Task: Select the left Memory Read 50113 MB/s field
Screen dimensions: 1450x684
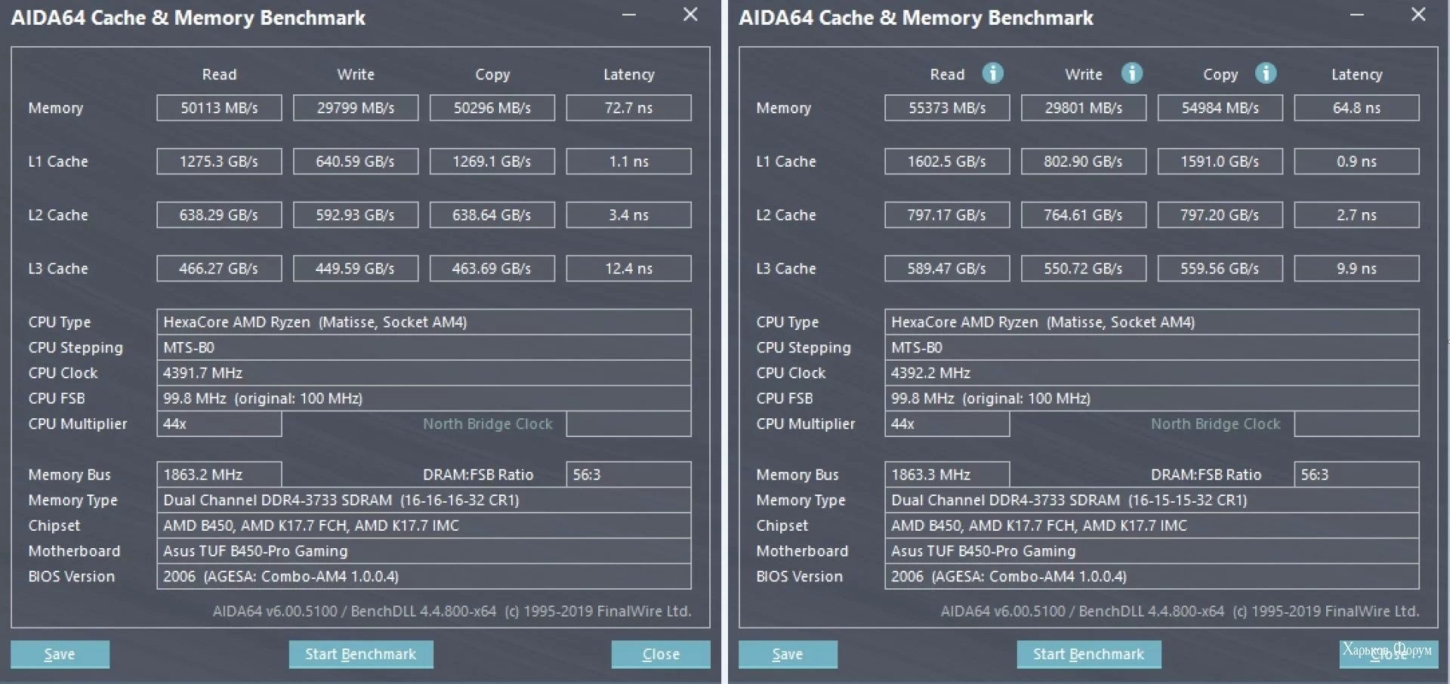Action: click(x=219, y=108)
